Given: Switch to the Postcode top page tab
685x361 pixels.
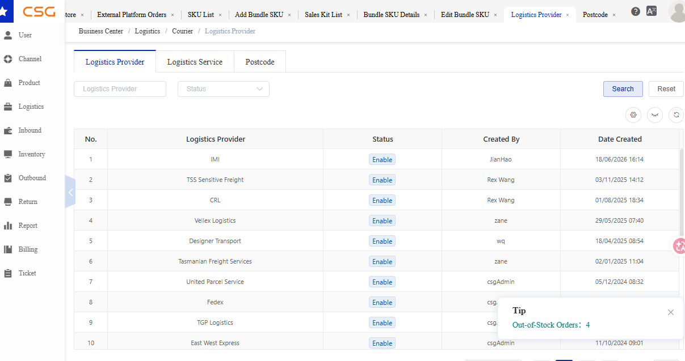Looking at the screenshot, I should click(x=595, y=15).
